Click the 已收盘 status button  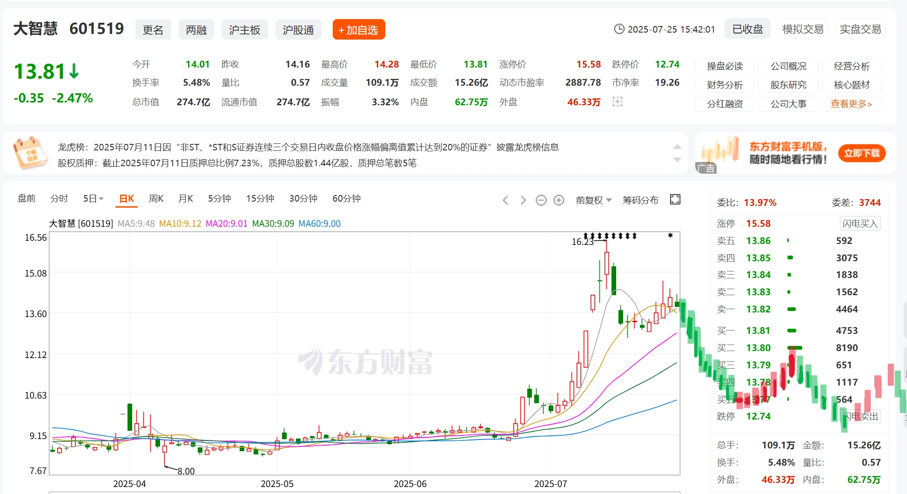pos(748,29)
